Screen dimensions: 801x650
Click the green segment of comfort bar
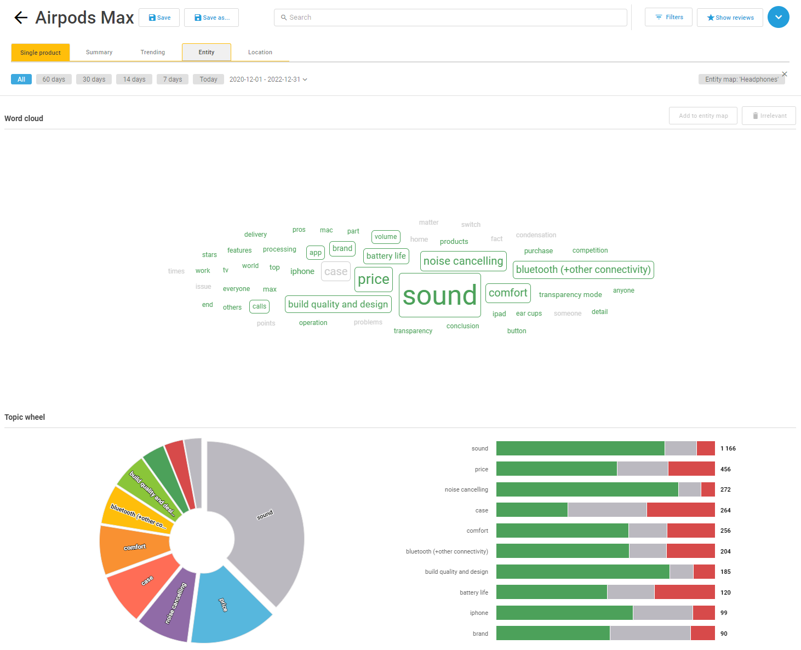[562, 531]
